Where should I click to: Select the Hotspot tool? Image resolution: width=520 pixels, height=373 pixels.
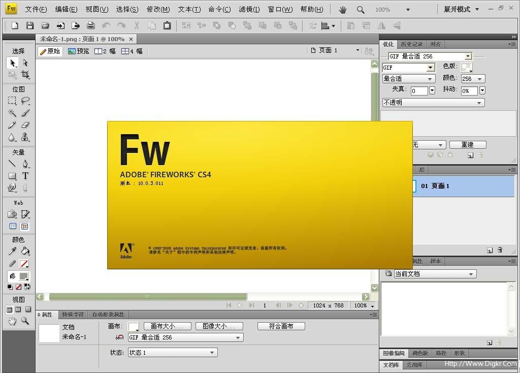pyautogui.click(x=12, y=214)
